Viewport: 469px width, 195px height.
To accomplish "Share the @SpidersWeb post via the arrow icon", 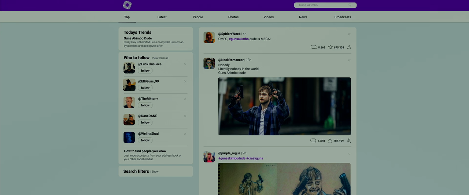I will pos(349,47).
